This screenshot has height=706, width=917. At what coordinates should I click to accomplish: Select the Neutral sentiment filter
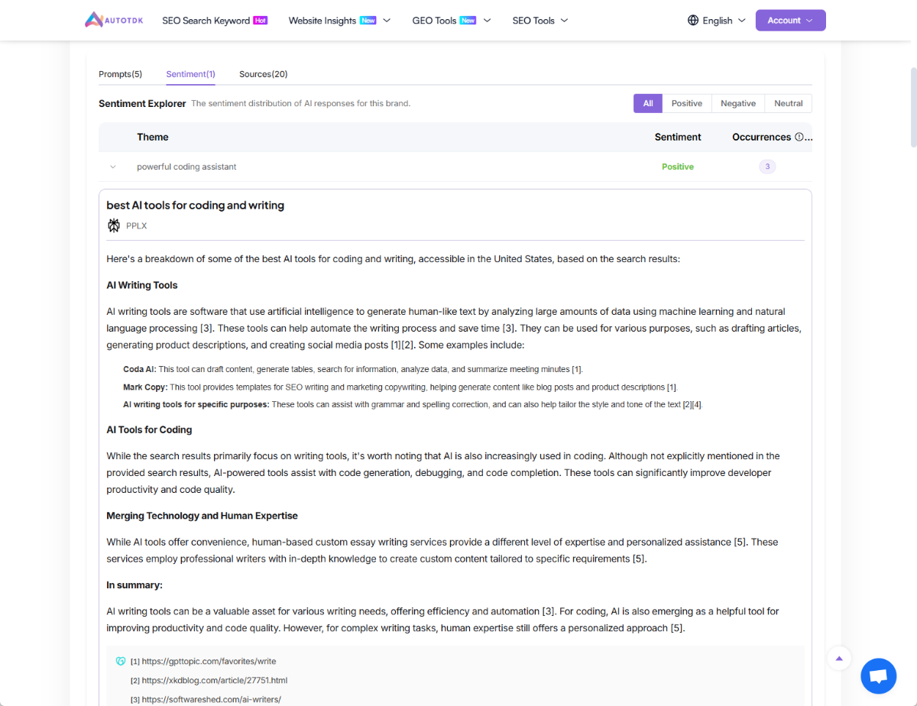click(788, 103)
